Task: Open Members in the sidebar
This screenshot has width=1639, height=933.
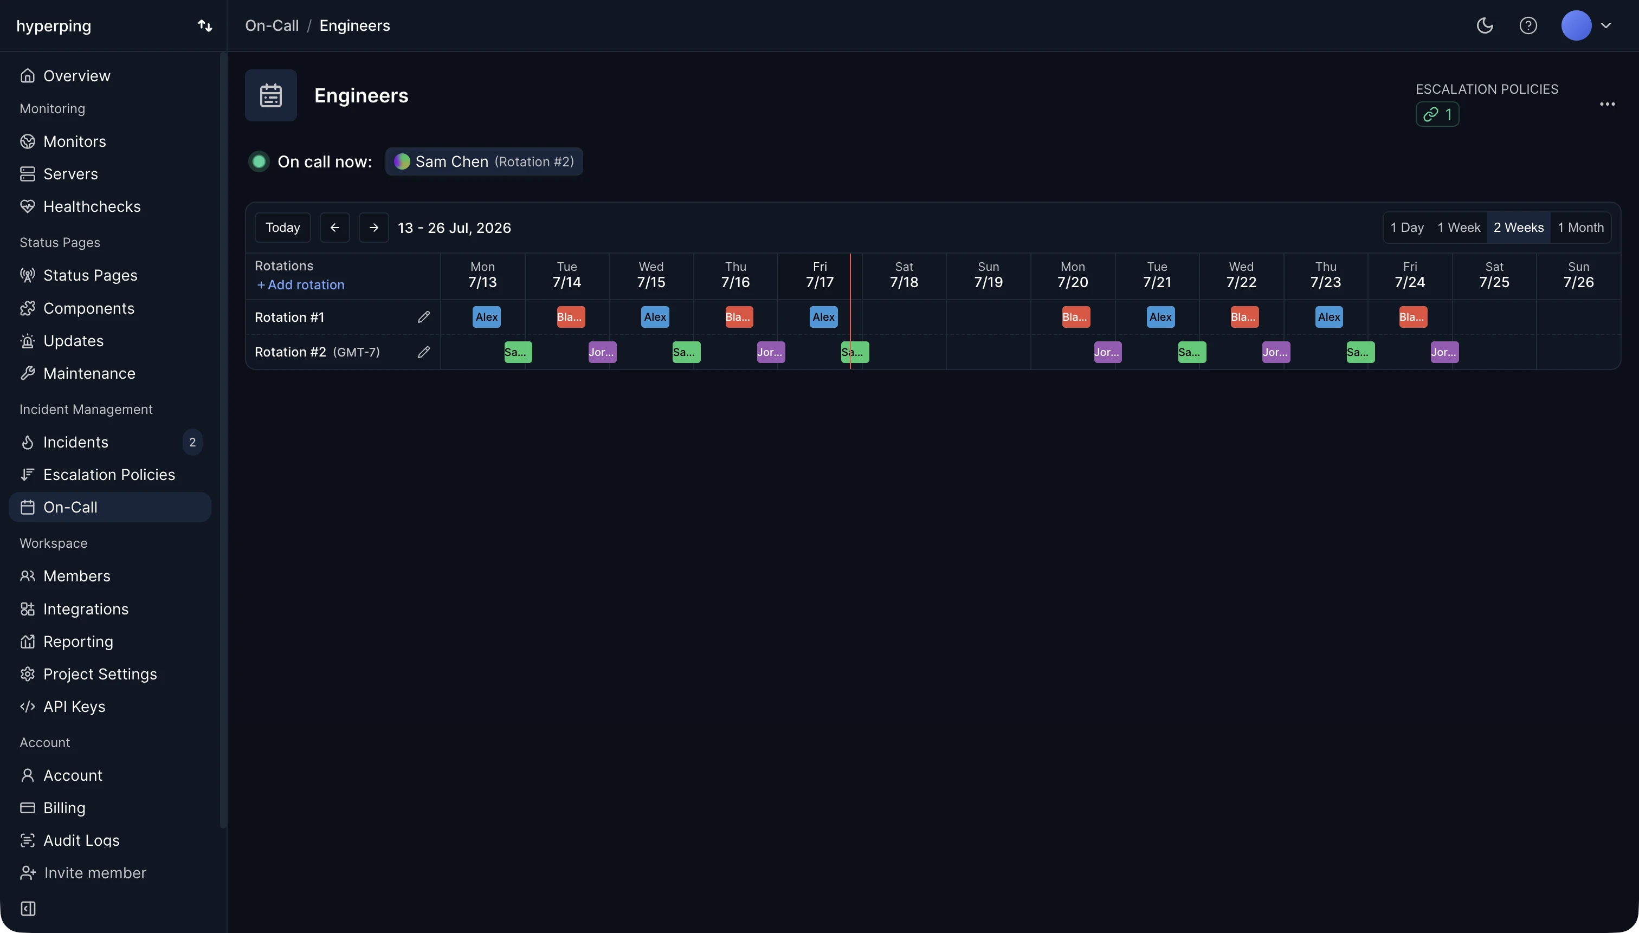Action: [x=110, y=576]
